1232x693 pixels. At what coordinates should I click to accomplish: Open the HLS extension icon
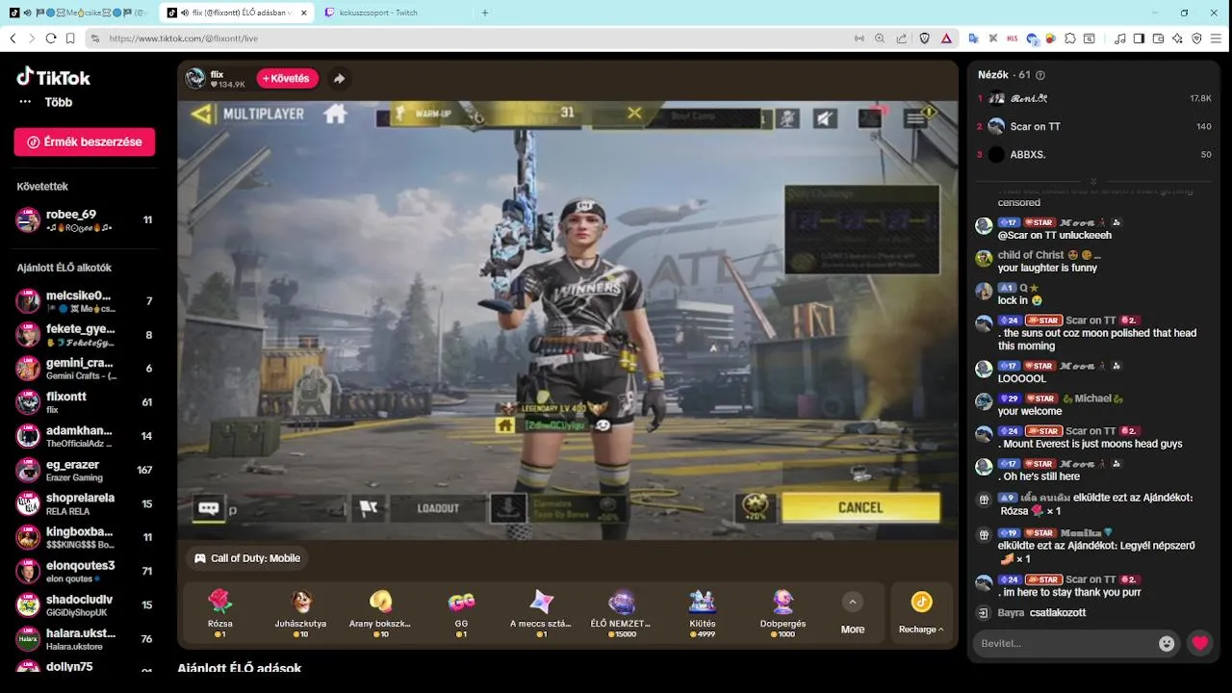[1012, 38]
